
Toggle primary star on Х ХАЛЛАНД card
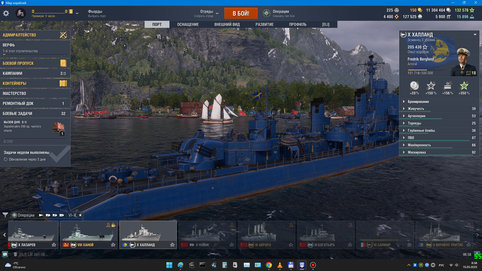point(172,245)
